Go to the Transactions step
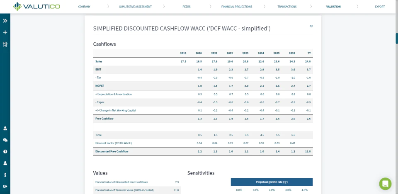Screen dimensions: 398x194 tap(287, 7)
